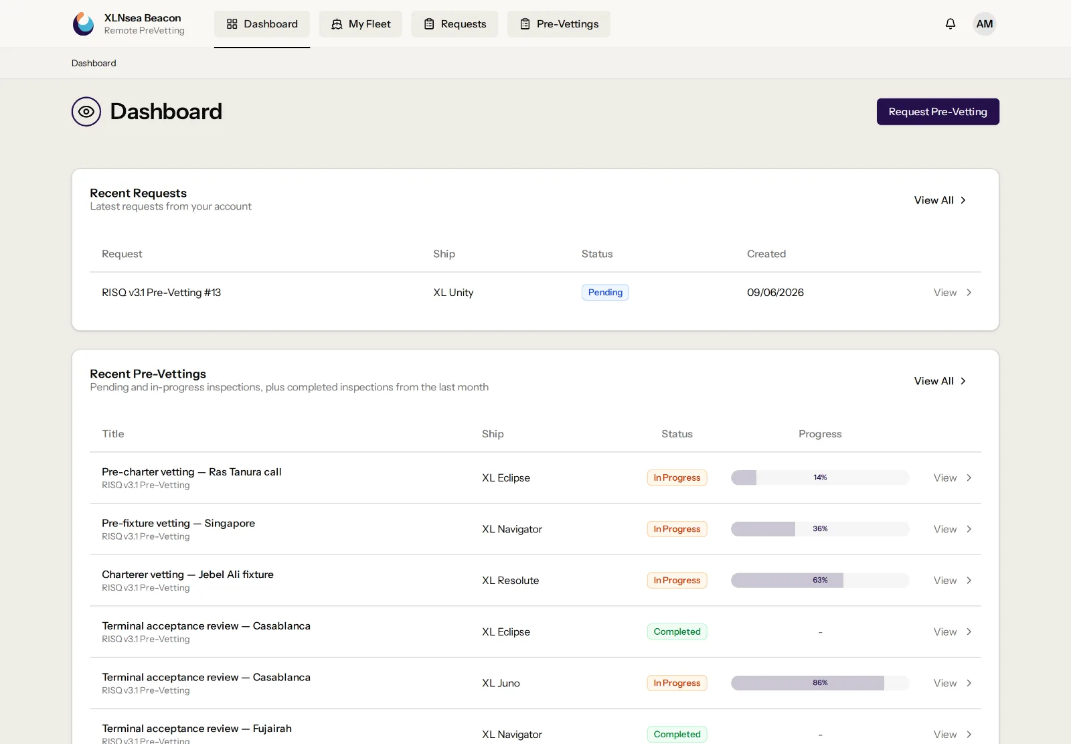Open the Pre-Vettings tab
The height and width of the screenshot is (744, 1071).
(x=558, y=24)
